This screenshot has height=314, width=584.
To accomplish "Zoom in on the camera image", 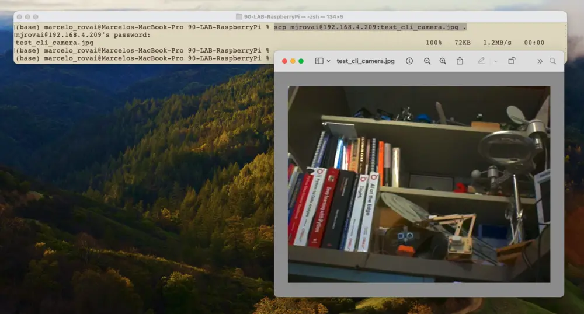I will click(x=443, y=61).
